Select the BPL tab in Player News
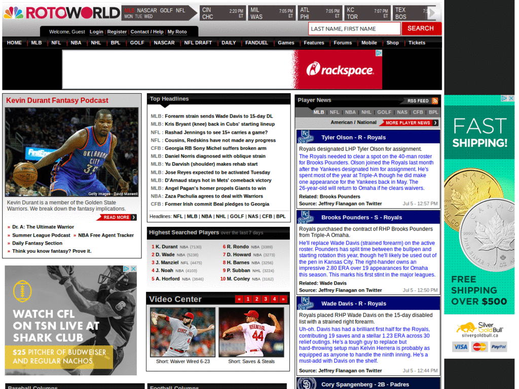Viewport: 519px width, 389px height. click(433, 112)
